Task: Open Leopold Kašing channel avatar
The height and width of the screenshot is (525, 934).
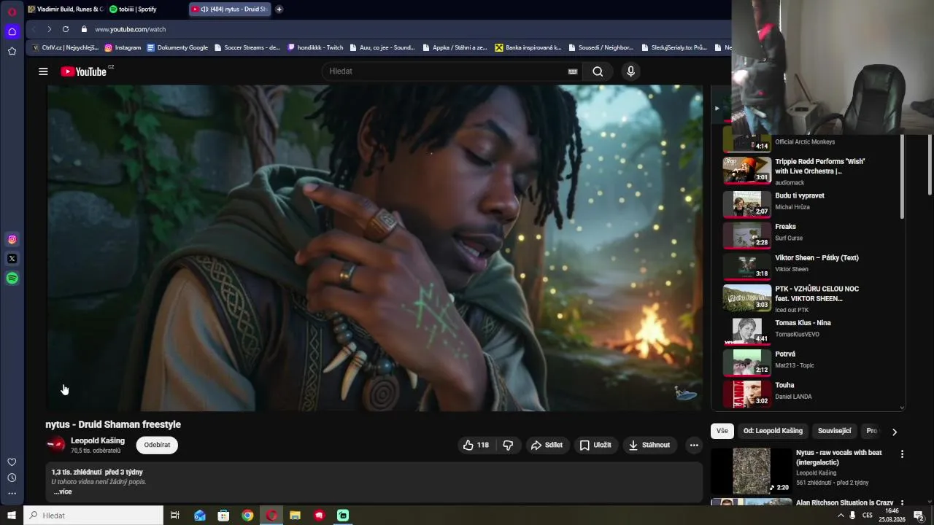Action: coord(55,445)
